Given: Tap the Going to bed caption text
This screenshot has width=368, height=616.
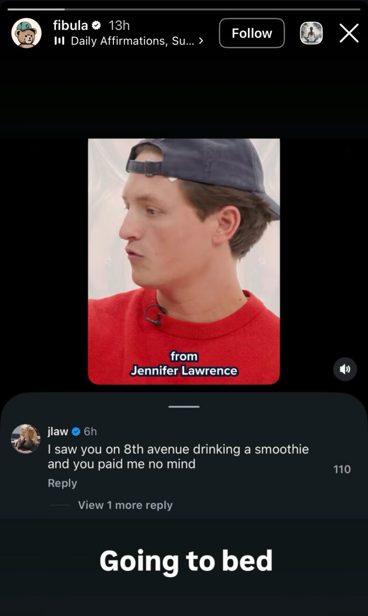Looking at the screenshot, I should (x=186, y=561).
